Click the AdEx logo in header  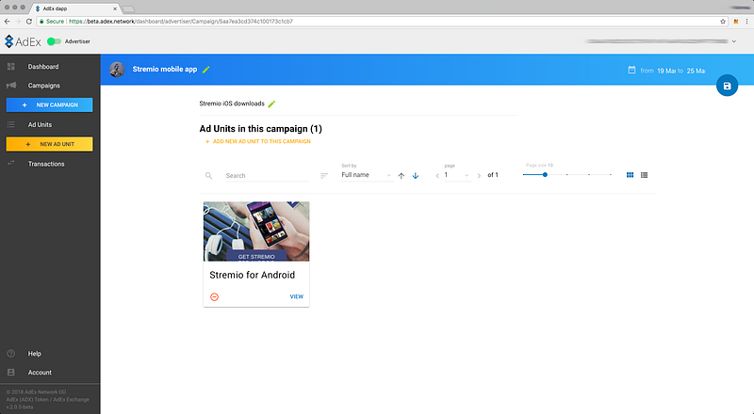23,41
